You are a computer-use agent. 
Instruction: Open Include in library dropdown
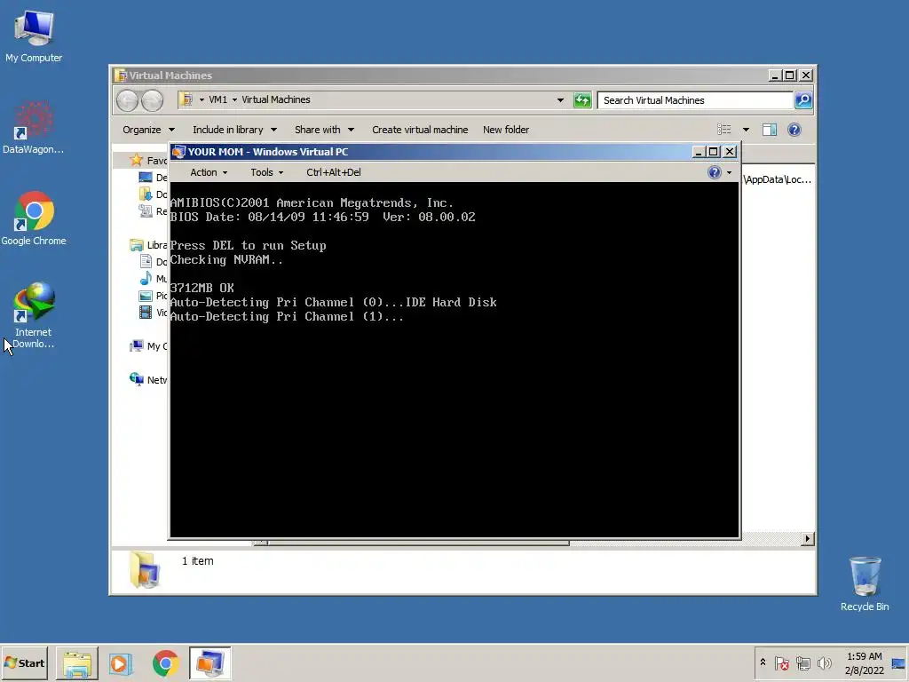click(234, 130)
